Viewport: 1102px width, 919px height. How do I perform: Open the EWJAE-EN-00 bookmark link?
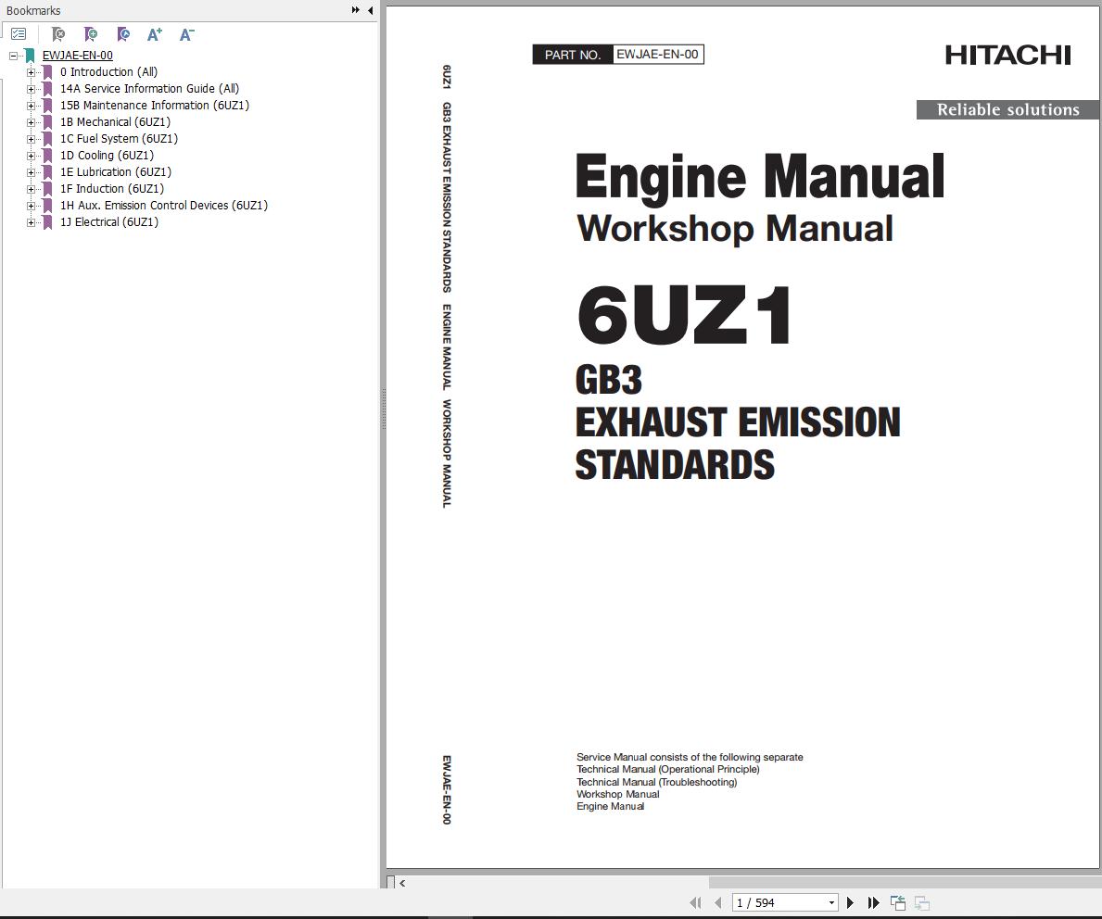click(x=77, y=56)
